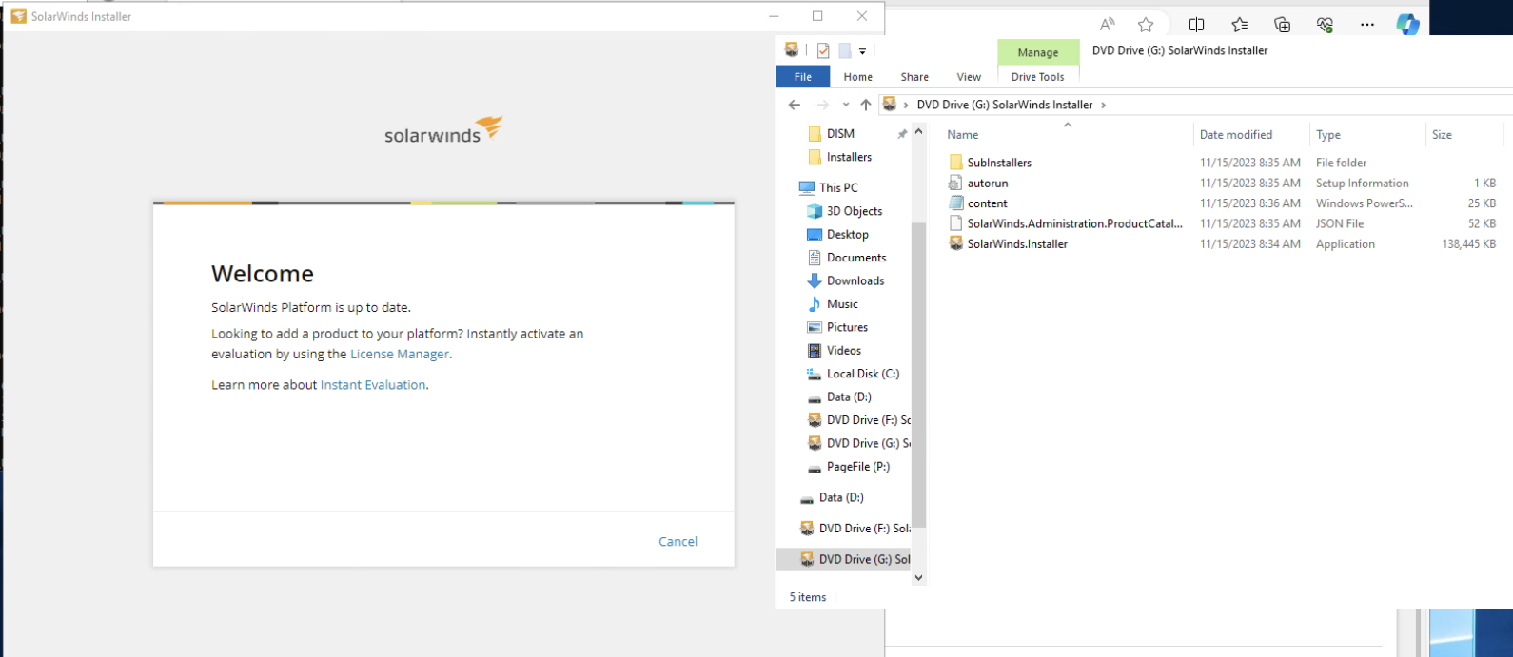Open Data (D:) under This PC

[x=848, y=397]
